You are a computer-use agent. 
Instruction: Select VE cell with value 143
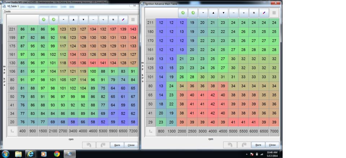[133, 29]
